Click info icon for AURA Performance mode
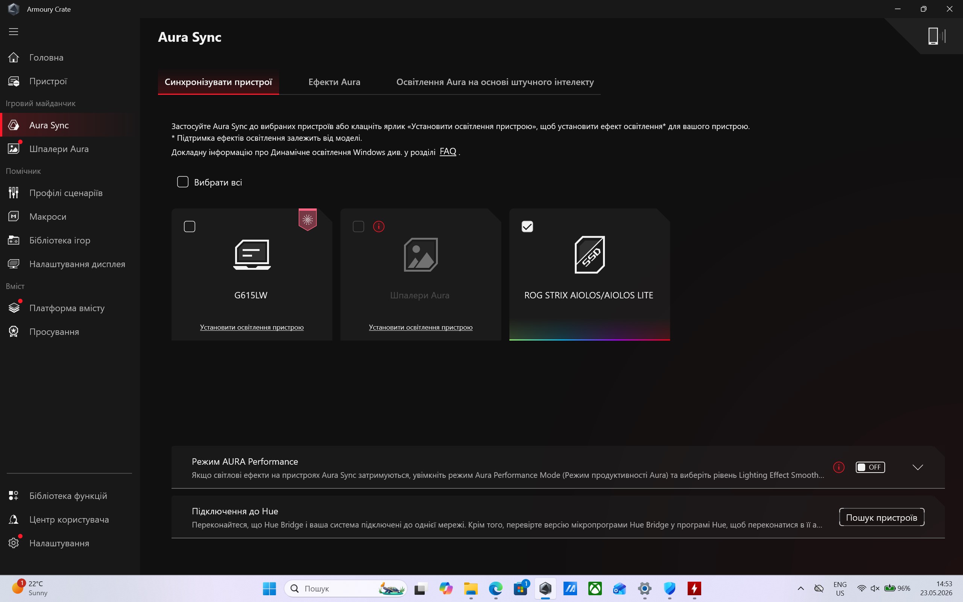This screenshot has height=602, width=963. (838, 467)
